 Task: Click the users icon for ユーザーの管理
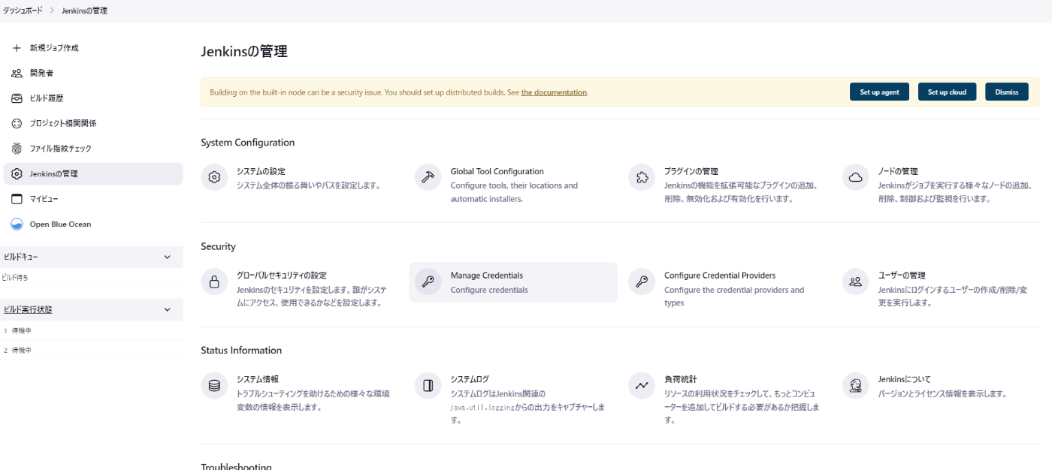click(855, 282)
